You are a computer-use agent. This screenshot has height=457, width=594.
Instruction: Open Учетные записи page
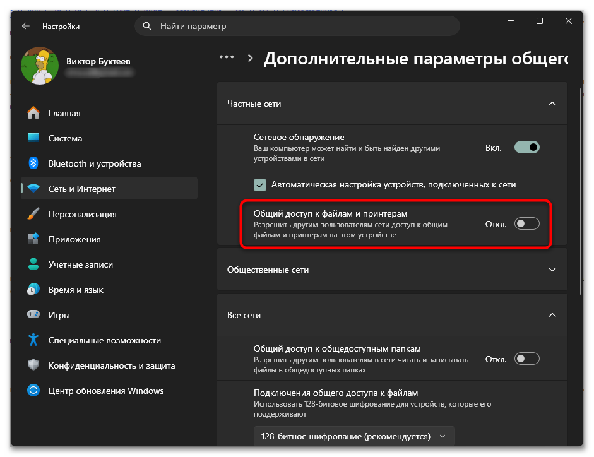coord(109,264)
